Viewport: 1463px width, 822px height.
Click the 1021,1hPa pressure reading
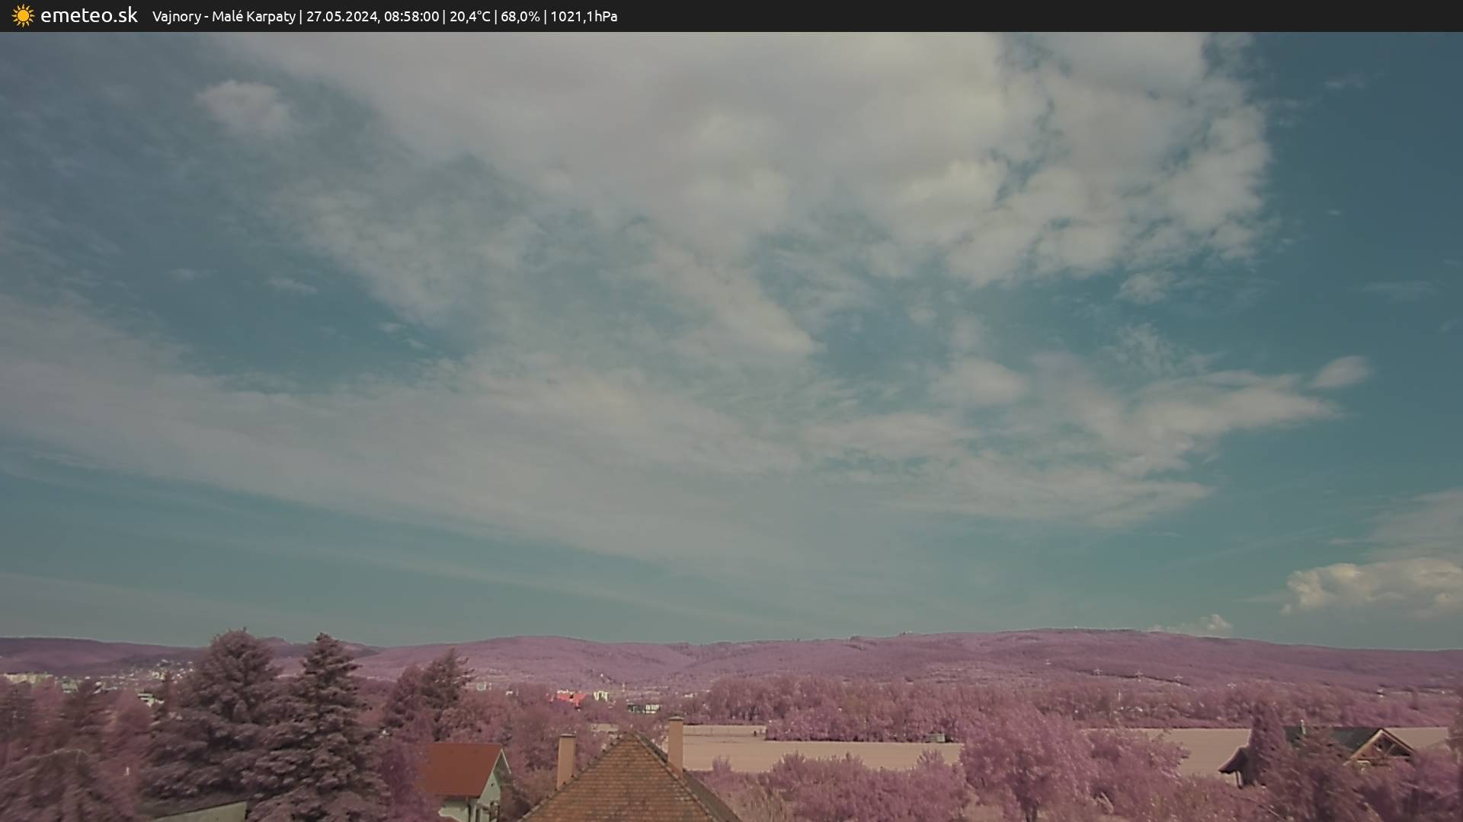coord(584,17)
